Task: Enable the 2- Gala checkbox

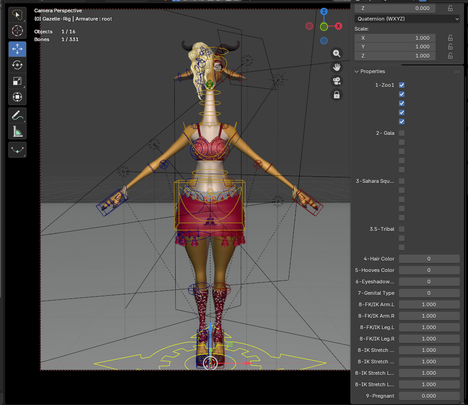Action: point(402,133)
